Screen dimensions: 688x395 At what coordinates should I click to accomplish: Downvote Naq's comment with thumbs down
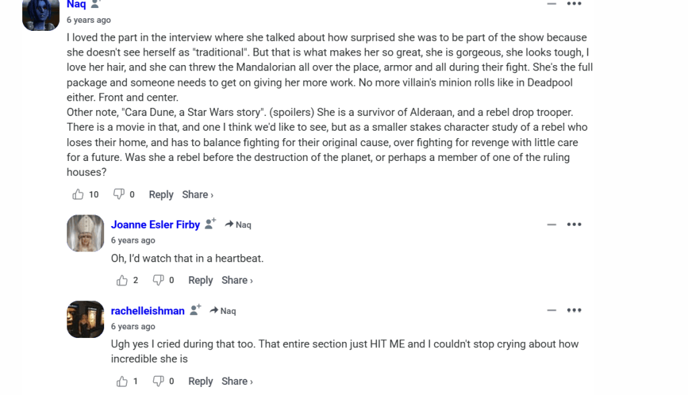click(118, 194)
